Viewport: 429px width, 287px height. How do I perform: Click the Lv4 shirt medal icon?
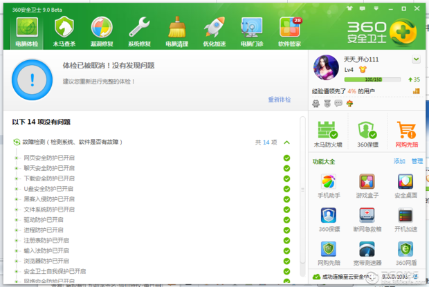(x=363, y=69)
